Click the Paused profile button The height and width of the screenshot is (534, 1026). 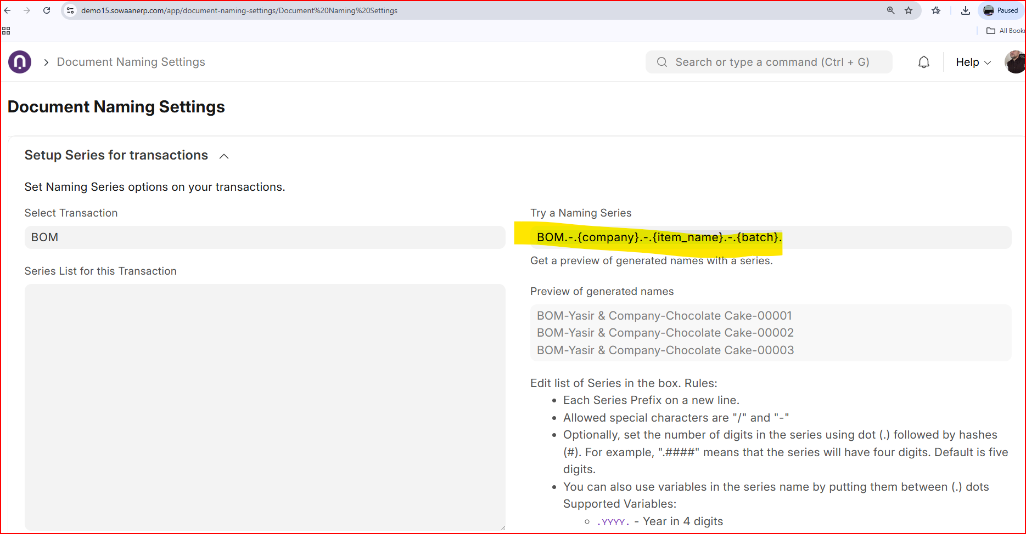[1000, 10]
